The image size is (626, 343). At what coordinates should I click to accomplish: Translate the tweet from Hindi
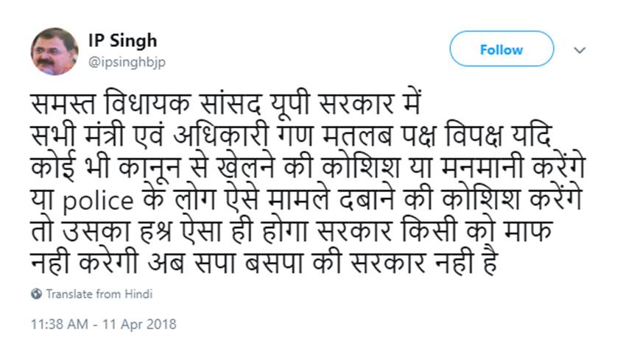coord(99,294)
